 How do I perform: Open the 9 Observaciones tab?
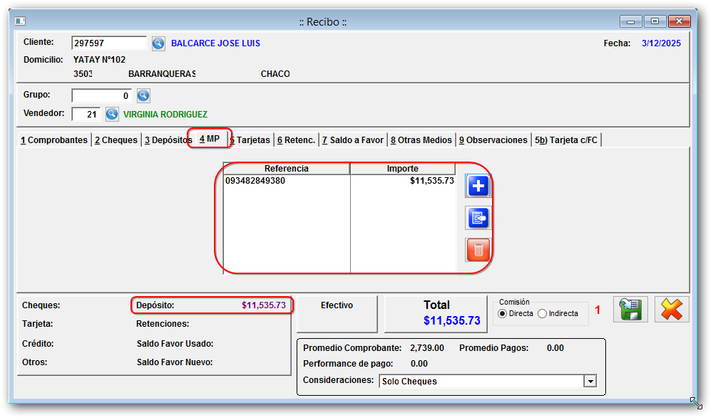tap(493, 140)
